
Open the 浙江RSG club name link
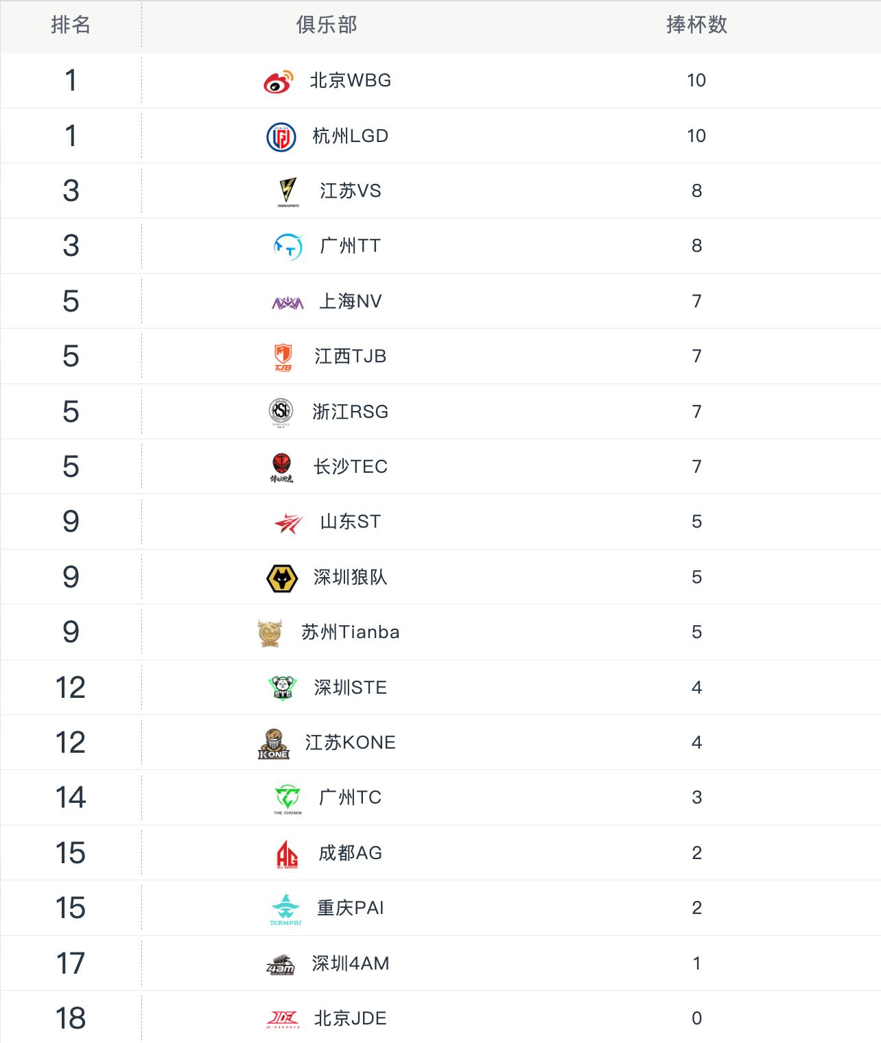(x=350, y=412)
